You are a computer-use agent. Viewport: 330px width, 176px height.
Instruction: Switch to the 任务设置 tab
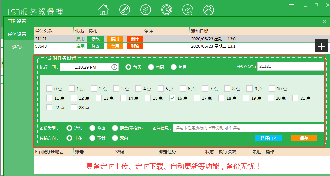17,34
